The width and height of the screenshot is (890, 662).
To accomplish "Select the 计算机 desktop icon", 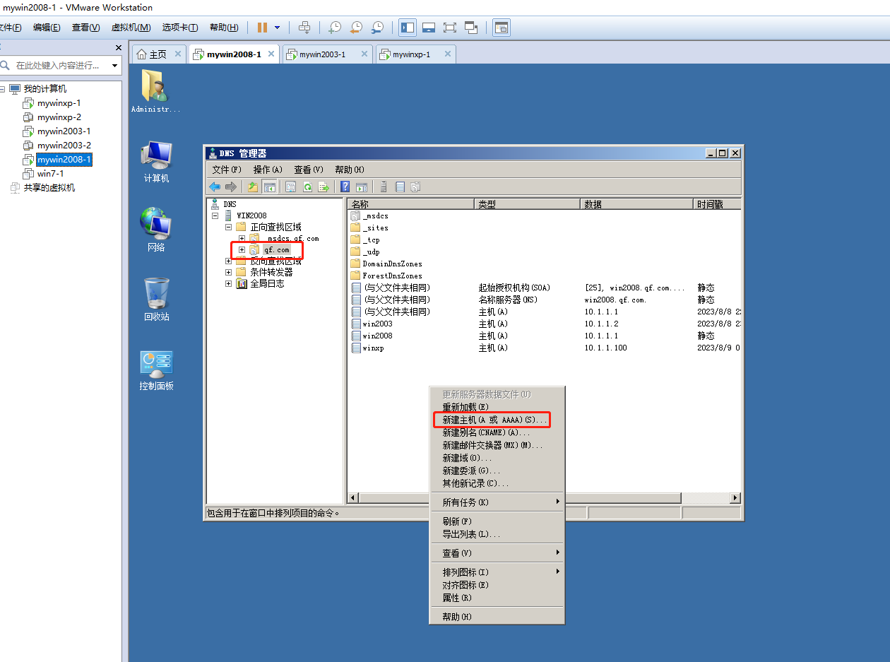I will (156, 162).
